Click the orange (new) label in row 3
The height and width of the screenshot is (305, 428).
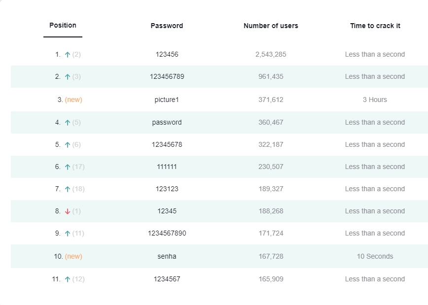(73, 100)
